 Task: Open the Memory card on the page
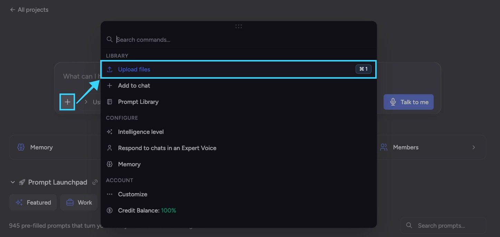point(55,147)
